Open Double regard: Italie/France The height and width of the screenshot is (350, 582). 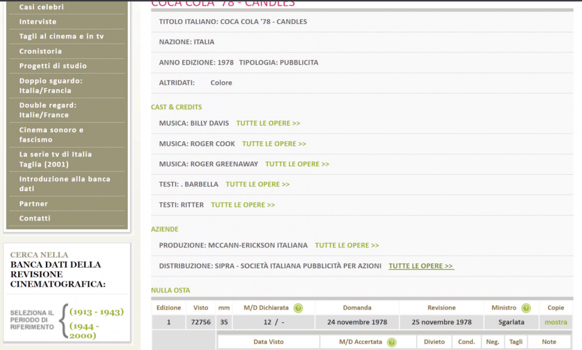(x=48, y=110)
